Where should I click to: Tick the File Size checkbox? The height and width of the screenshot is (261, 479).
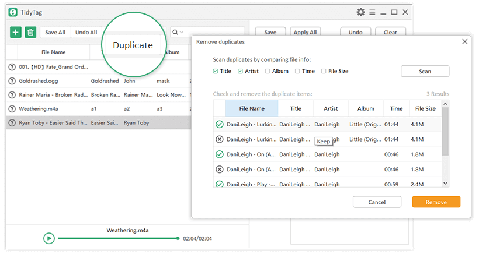(324, 71)
